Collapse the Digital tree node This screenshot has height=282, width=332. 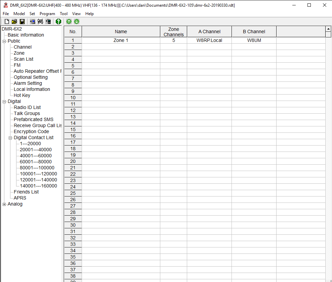(x=4, y=102)
